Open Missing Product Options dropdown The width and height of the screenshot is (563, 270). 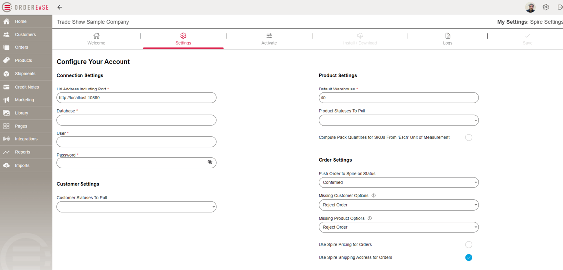(399, 227)
